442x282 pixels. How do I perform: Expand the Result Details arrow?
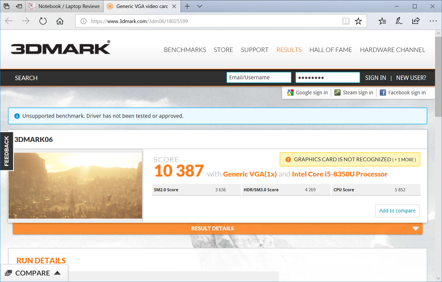coord(415,228)
